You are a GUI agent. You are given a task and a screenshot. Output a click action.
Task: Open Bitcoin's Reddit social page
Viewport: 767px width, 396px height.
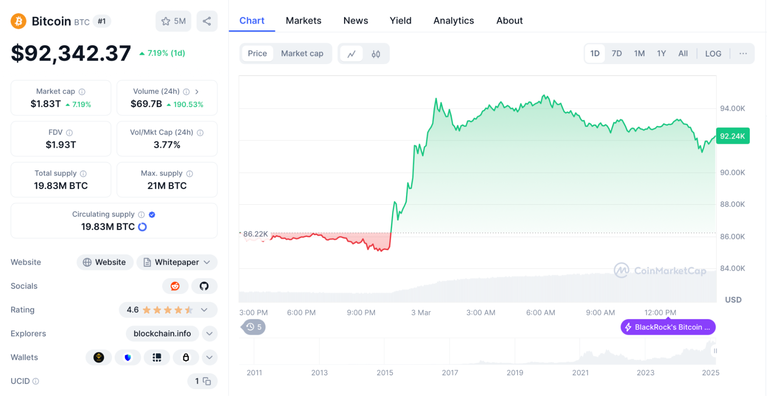[175, 286]
